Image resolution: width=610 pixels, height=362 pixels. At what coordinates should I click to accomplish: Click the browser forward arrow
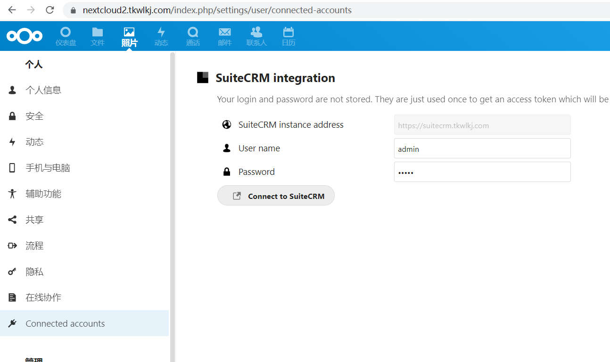[31, 10]
